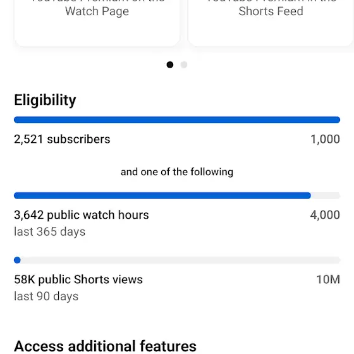The width and height of the screenshot is (354, 354).
Task: Tap the 3,642 public watch hours text
Action: (x=82, y=215)
